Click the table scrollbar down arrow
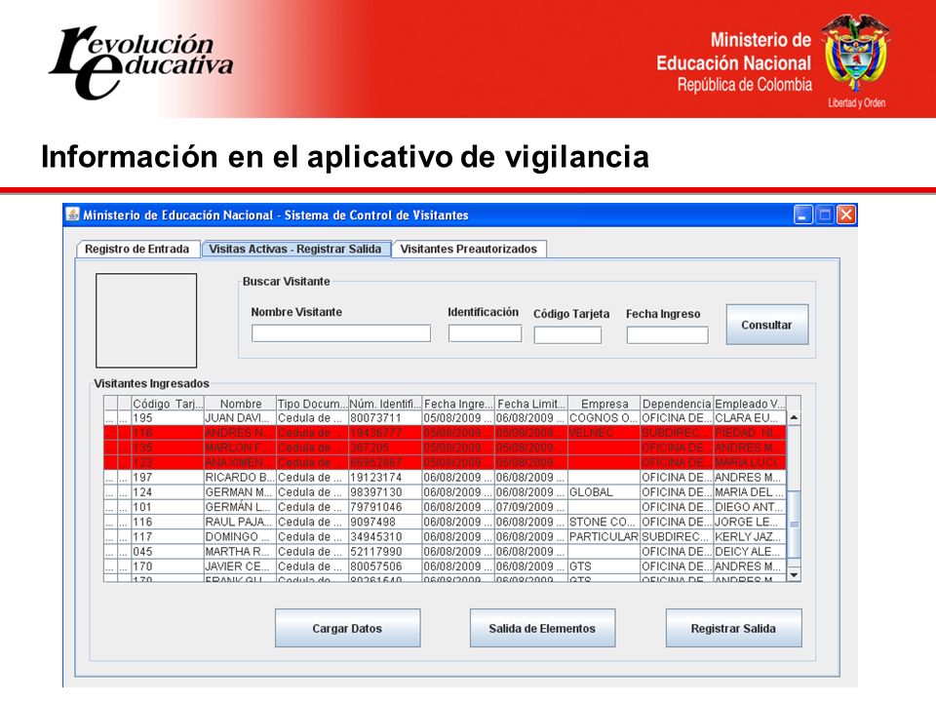The width and height of the screenshot is (936, 702). (794, 574)
